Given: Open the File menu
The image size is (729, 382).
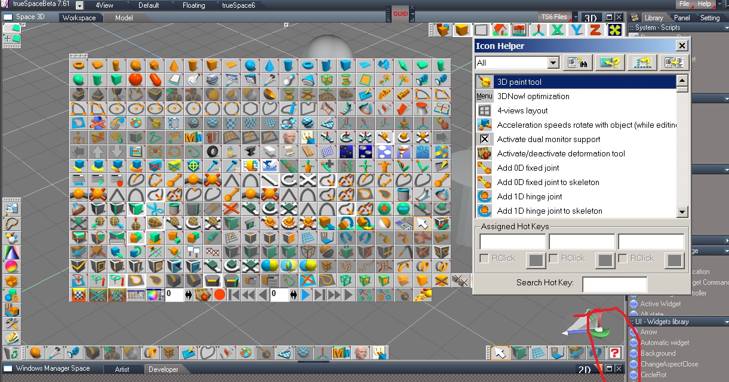Looking at the screenshot, I should tap(684, 4).
